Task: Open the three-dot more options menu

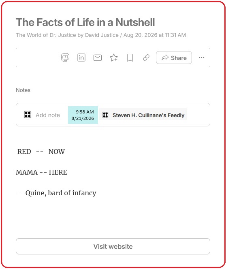Action: tap(202, 58)
